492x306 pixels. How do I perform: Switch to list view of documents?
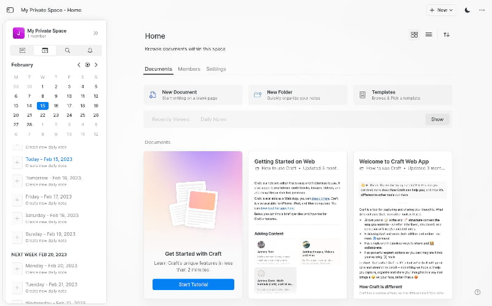[429, 34]
